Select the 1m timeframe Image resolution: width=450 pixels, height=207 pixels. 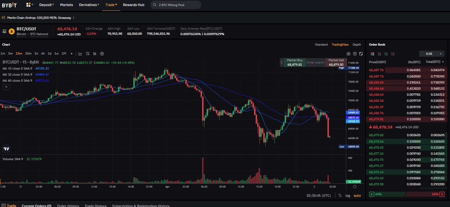(x=3, y=54)
